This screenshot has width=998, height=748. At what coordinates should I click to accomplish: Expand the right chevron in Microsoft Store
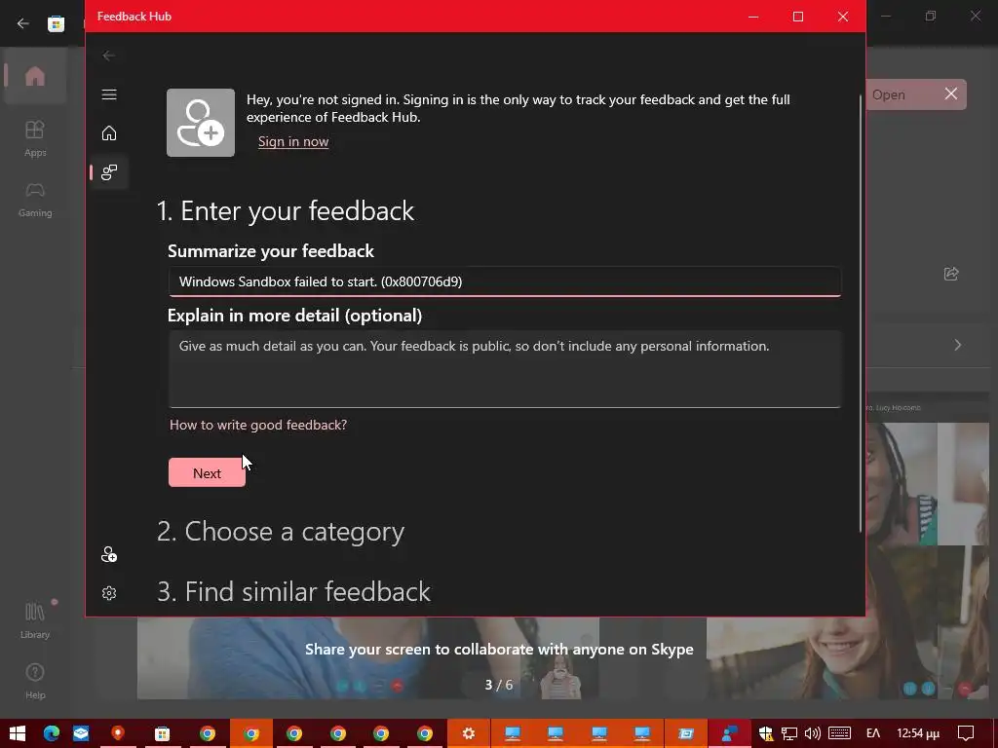click(x=957, y=345)
